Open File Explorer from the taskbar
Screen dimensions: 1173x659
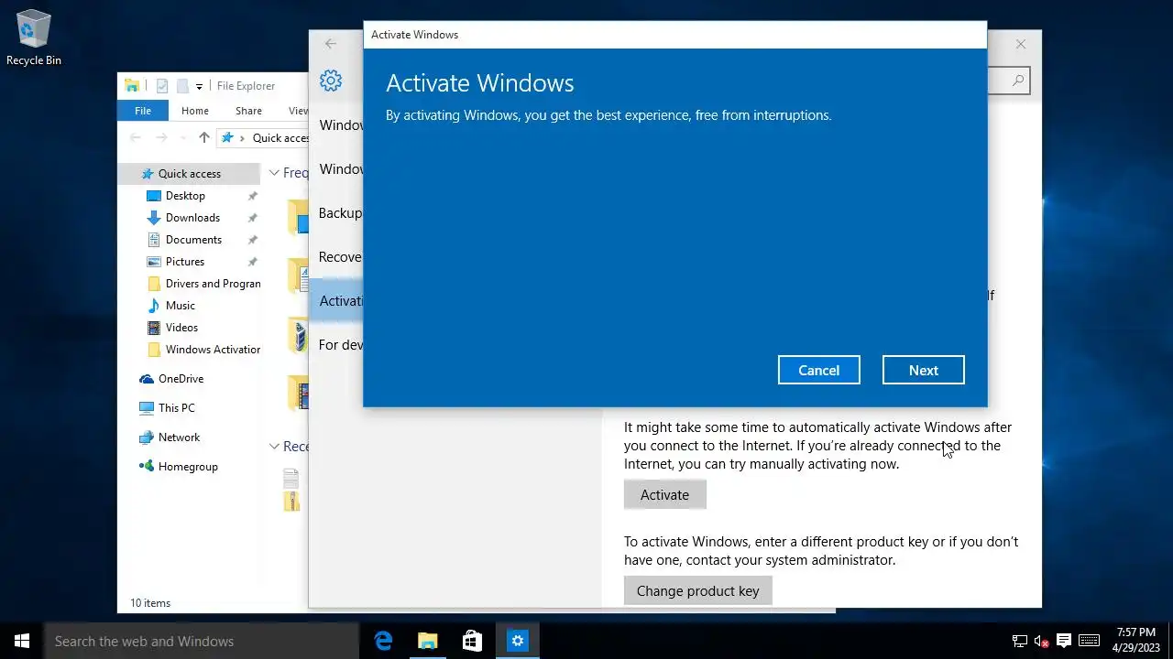click(428, 641)
